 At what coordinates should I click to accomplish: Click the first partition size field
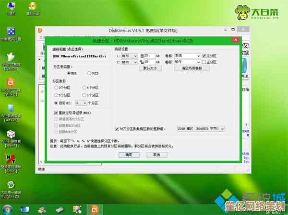pyautogui.click(x=149, y=56)
